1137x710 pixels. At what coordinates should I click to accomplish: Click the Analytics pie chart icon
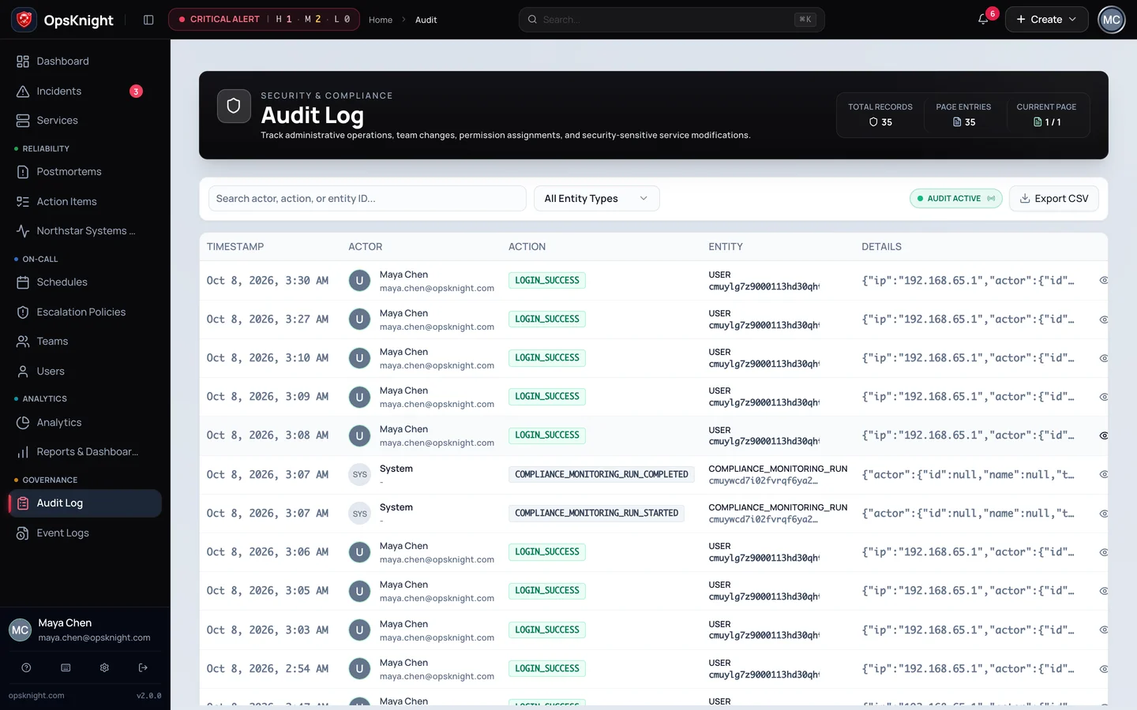[x=23, y=423]
